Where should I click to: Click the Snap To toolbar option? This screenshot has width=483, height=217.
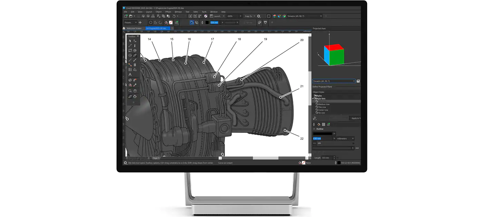(x=248, y=16)
